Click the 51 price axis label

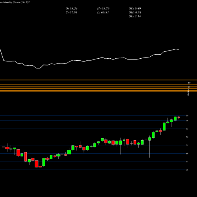pyautogui.click(x=187, y=145)
